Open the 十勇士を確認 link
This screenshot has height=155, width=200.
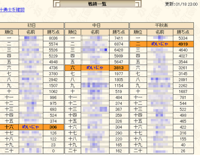point(12,10)
